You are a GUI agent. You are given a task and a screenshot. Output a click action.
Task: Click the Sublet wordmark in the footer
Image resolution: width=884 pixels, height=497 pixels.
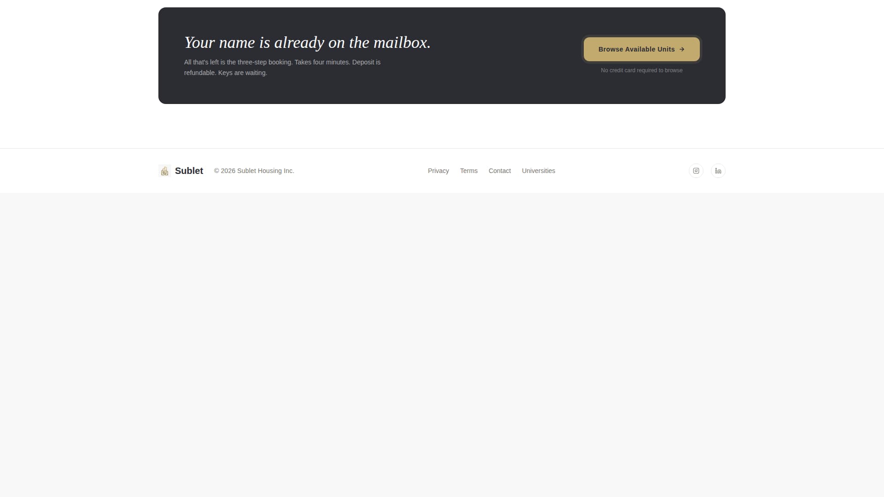coord(189,171)
